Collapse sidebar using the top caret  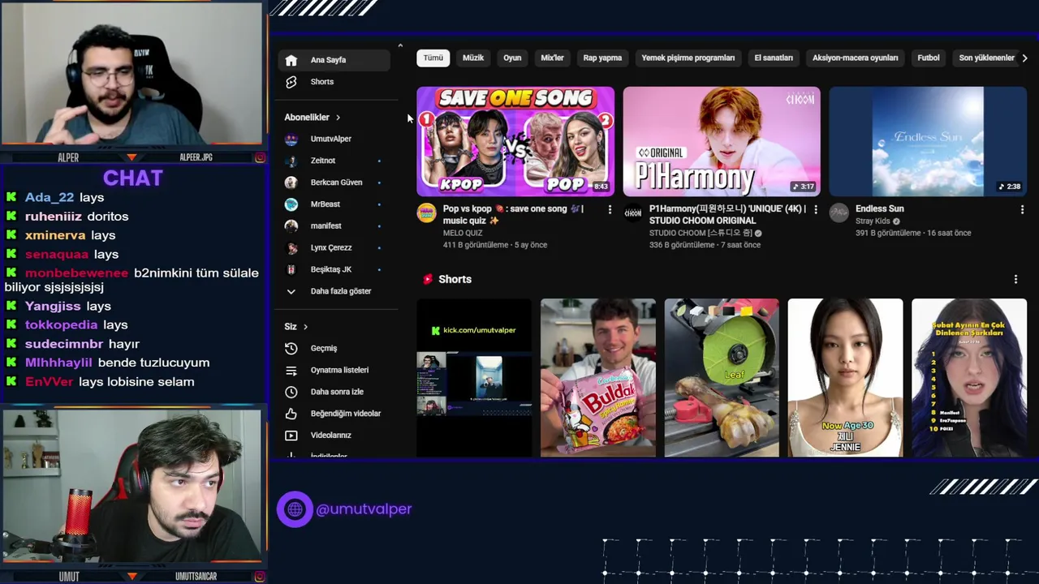click(x=400, y=45)
